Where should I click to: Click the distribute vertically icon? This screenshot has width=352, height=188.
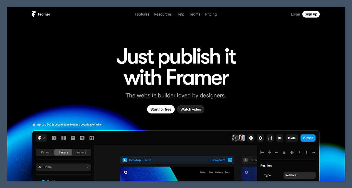pyautogui.click(x=314, y=152)
